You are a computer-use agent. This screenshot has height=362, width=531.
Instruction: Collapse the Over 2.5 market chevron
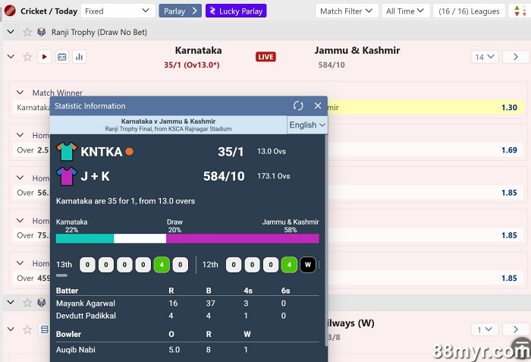point(20,135)
